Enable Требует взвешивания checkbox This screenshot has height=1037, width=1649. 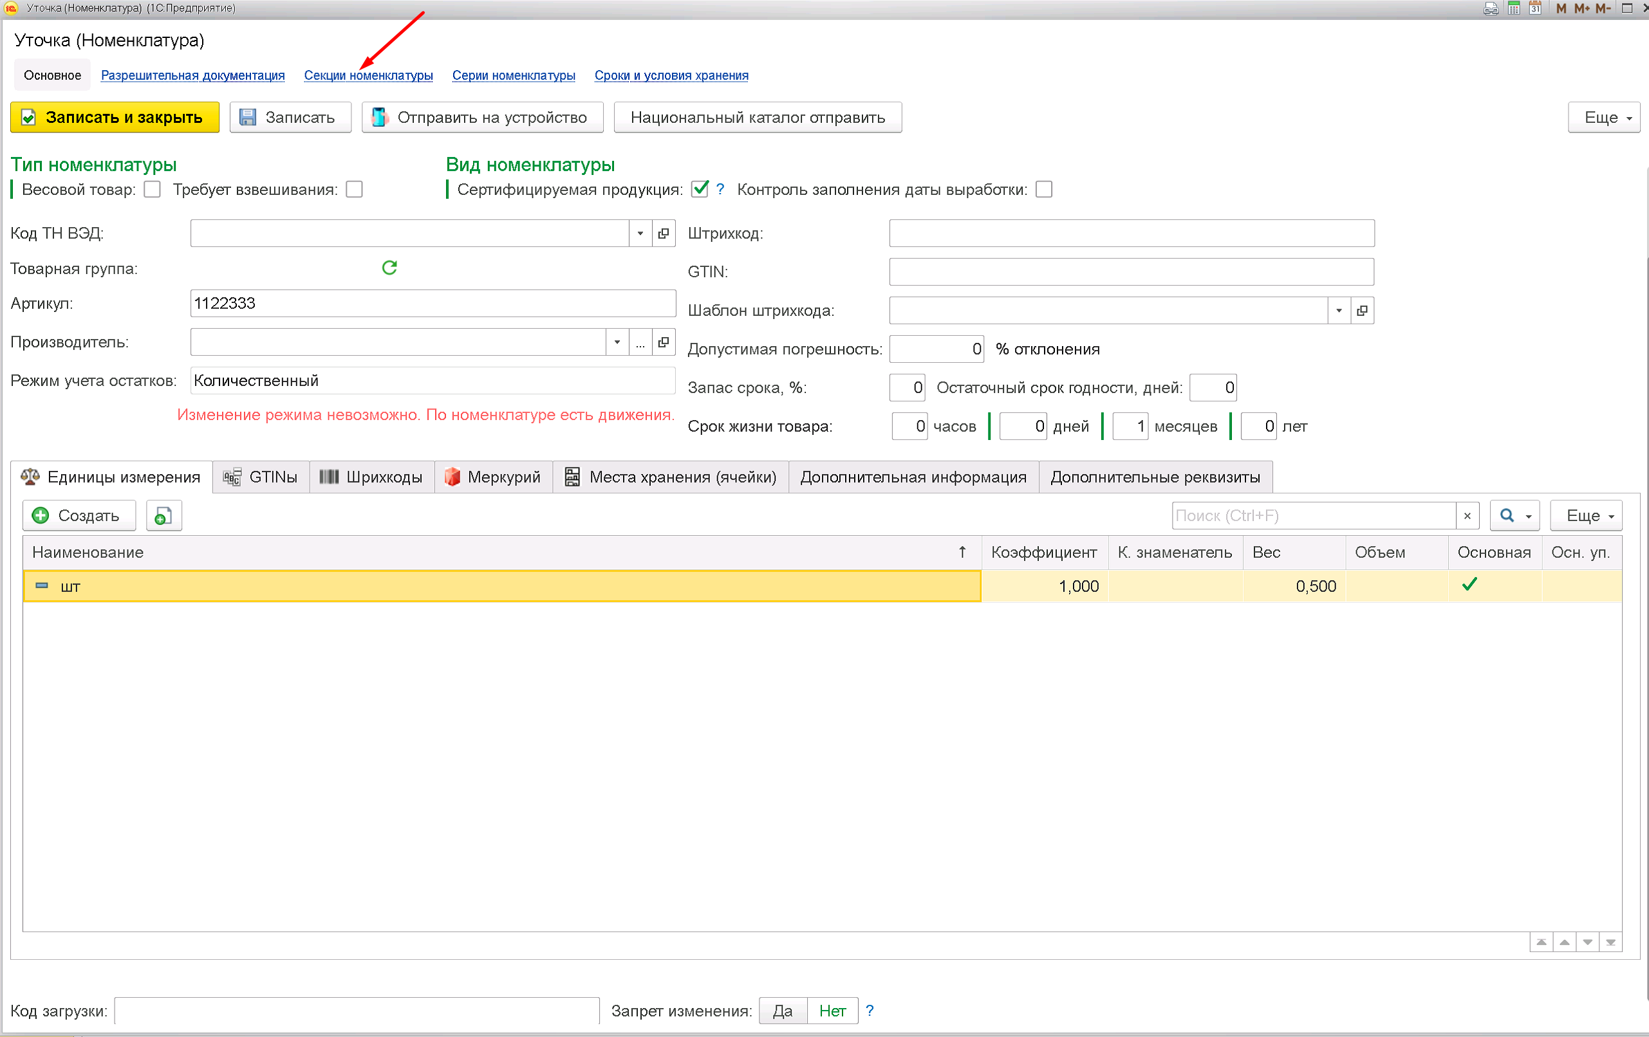pyautogui.click(x=354, y=190)
